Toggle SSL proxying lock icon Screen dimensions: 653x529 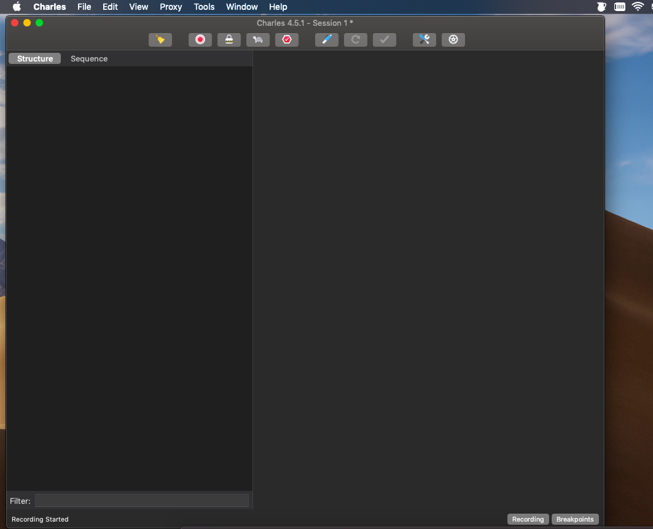[x=229, y=39]
